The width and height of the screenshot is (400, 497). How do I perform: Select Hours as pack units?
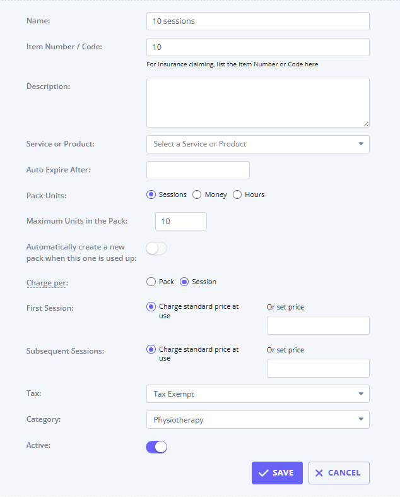(237, 195)
